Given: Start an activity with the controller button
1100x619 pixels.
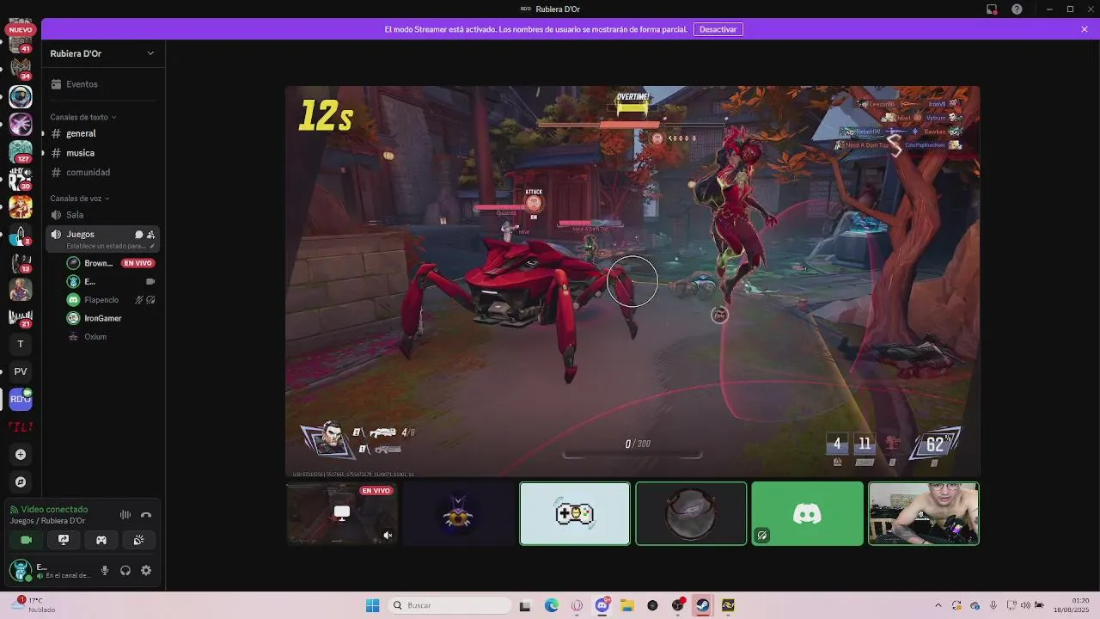Looking at the screenshot, I should (x=101, y=540).
